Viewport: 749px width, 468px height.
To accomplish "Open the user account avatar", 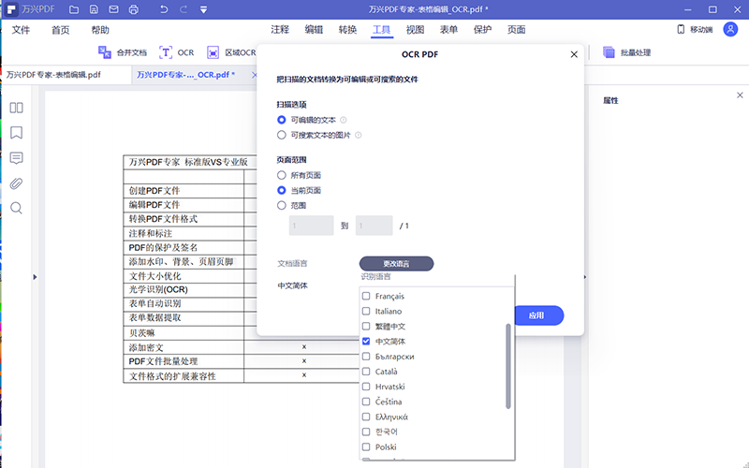I will point(730,30).
